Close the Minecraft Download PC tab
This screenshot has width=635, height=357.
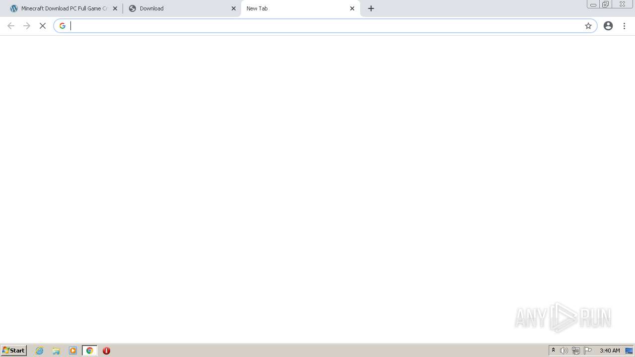coord(115,8)
